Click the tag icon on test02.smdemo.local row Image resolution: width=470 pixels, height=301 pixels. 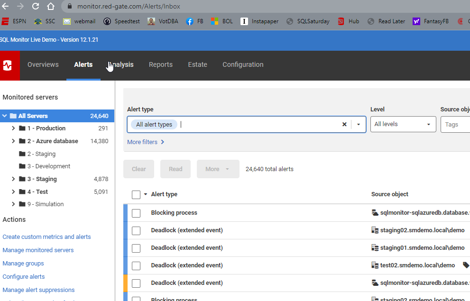(x=466, y=265)
